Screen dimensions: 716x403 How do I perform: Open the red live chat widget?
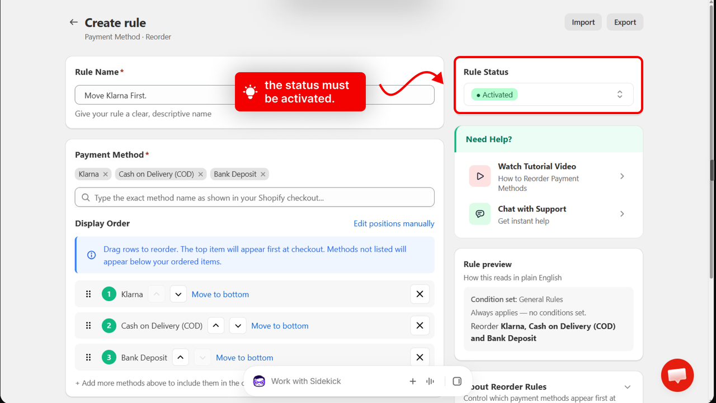(677, 375)
